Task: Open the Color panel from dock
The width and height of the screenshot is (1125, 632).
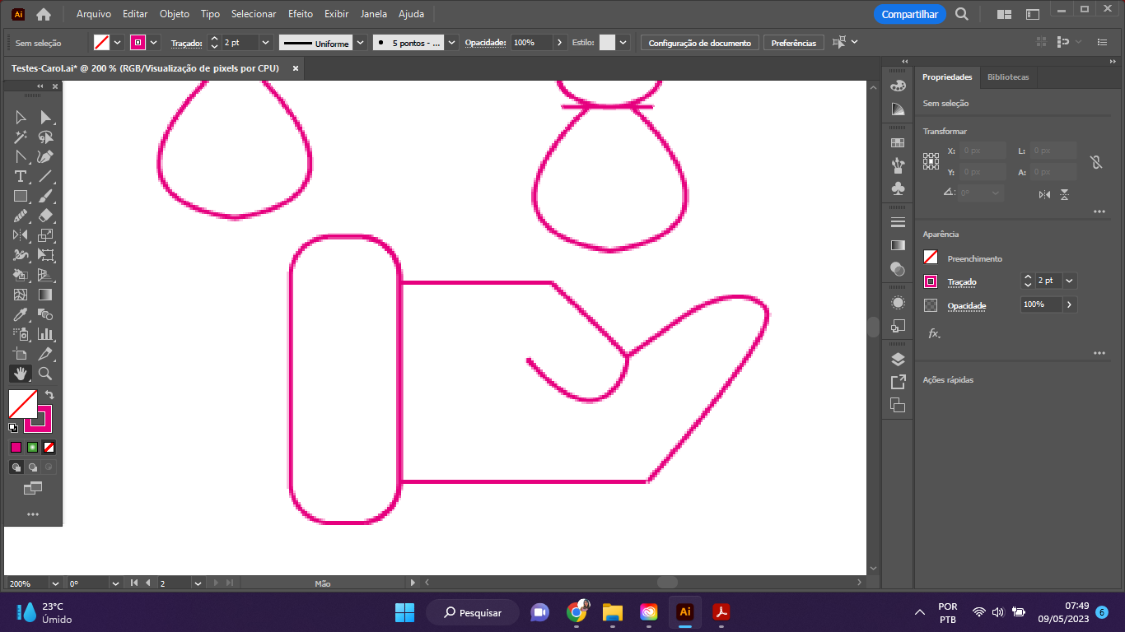Action: pyautogui.click(x=898, y=86)
